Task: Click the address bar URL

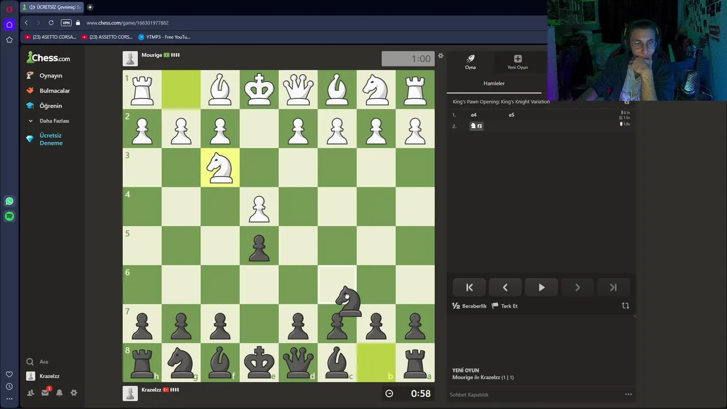Action: coord(127,23)
